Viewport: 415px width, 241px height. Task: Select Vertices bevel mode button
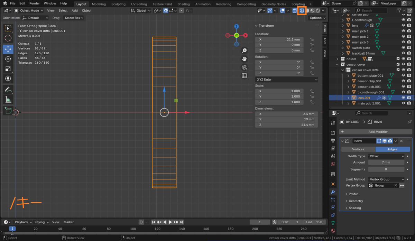point(358,149)
